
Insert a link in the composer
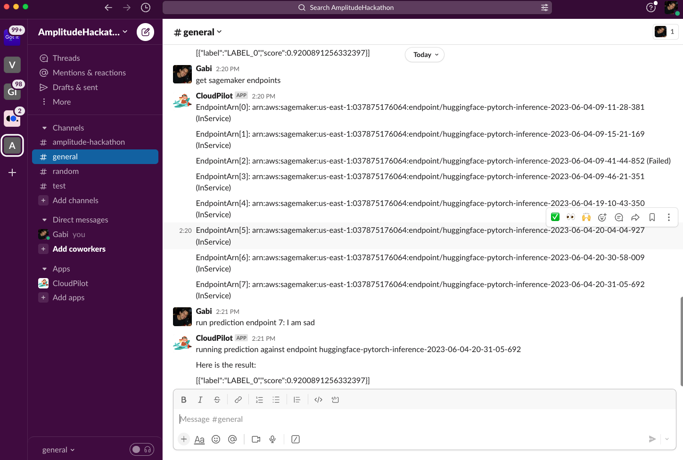[238, 400]
